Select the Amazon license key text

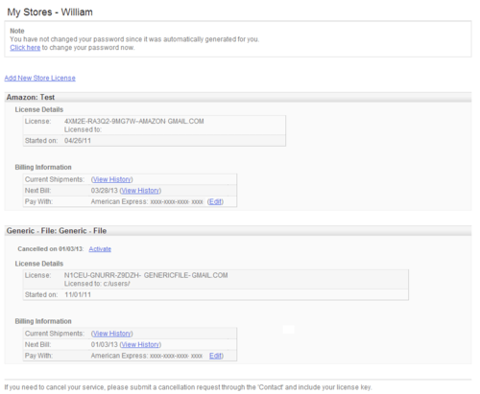point(134,122)
